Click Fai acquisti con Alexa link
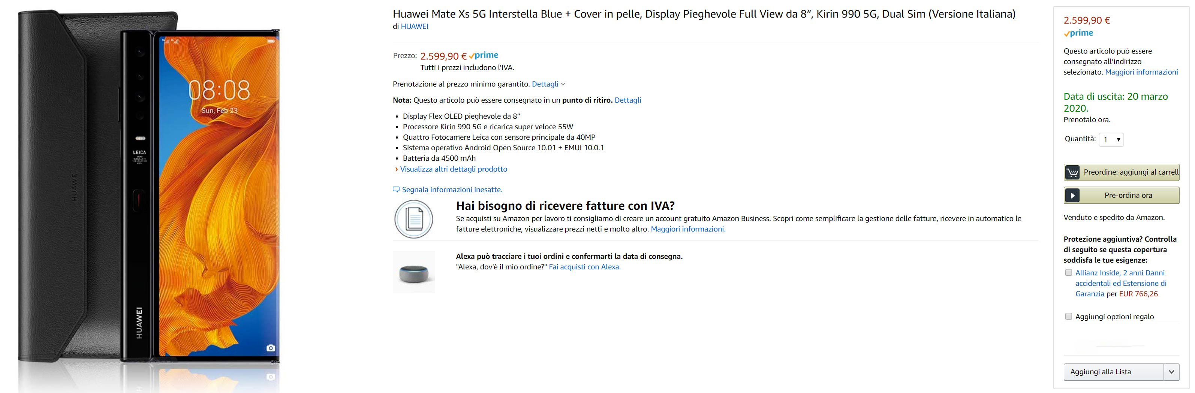This screenshot has width=1195, height=393. click(x=584, y=267)
